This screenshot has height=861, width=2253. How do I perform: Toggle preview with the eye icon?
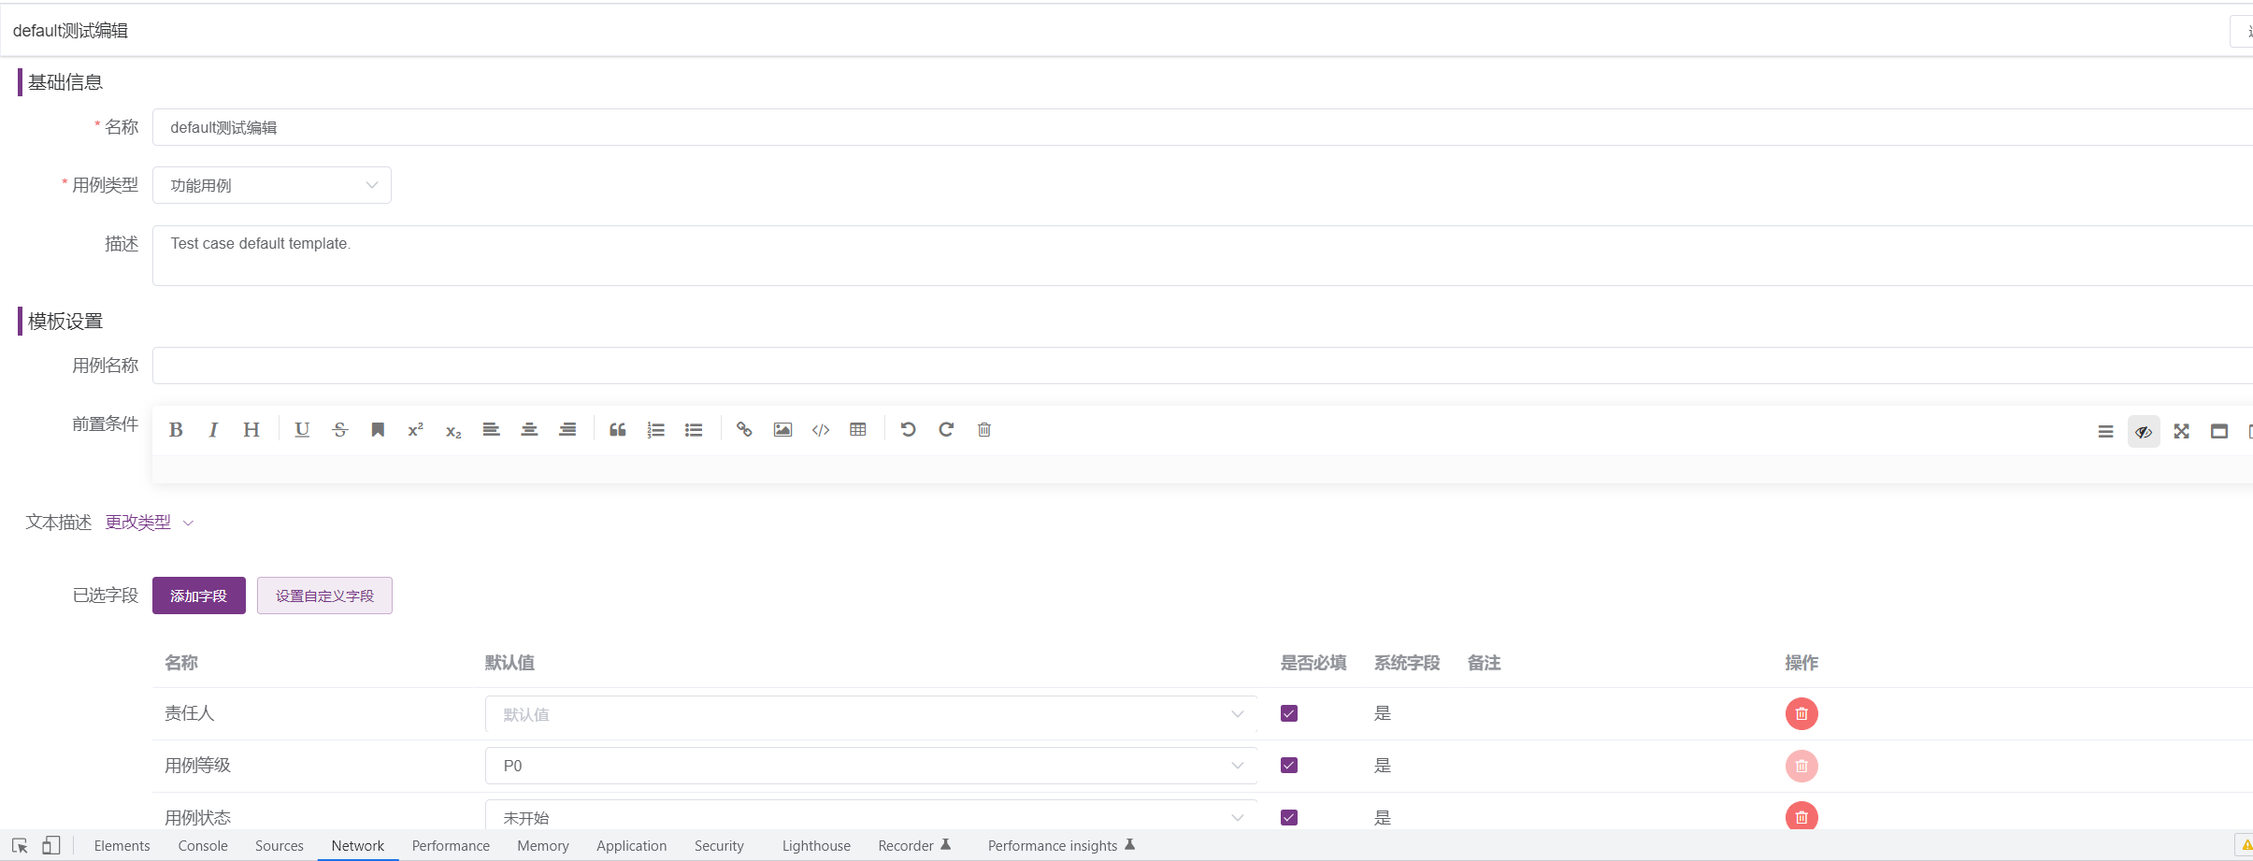click(2143, 431)
